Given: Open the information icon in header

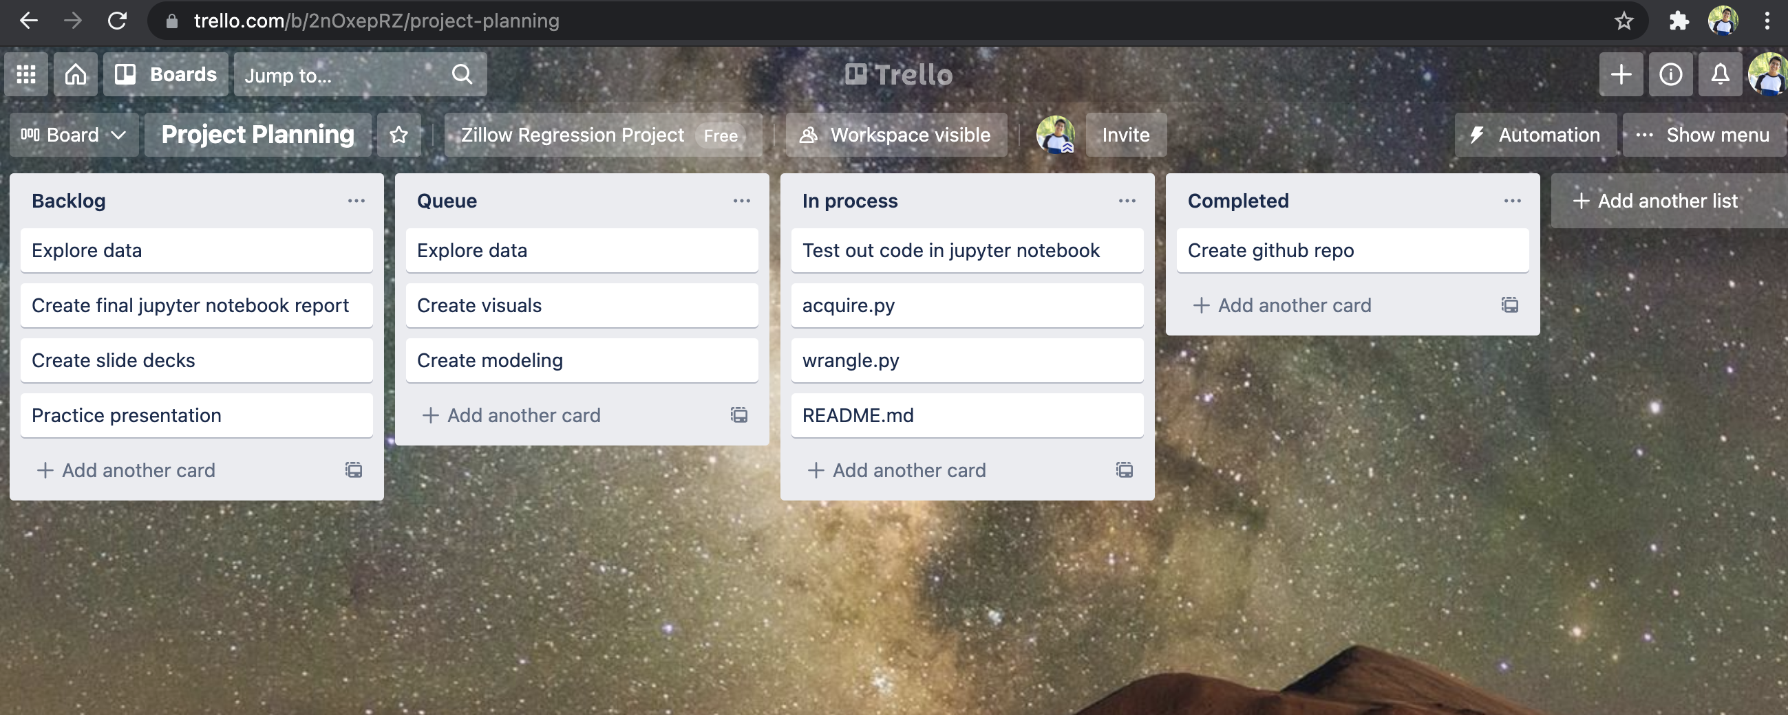Looking at the screenshot, I should (x=1670, y=74).
